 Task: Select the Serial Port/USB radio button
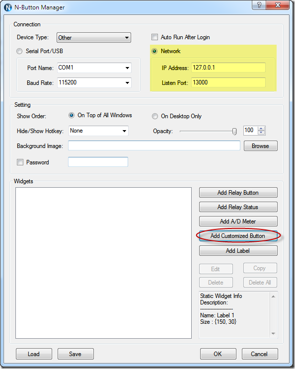(x=19, y=51)
